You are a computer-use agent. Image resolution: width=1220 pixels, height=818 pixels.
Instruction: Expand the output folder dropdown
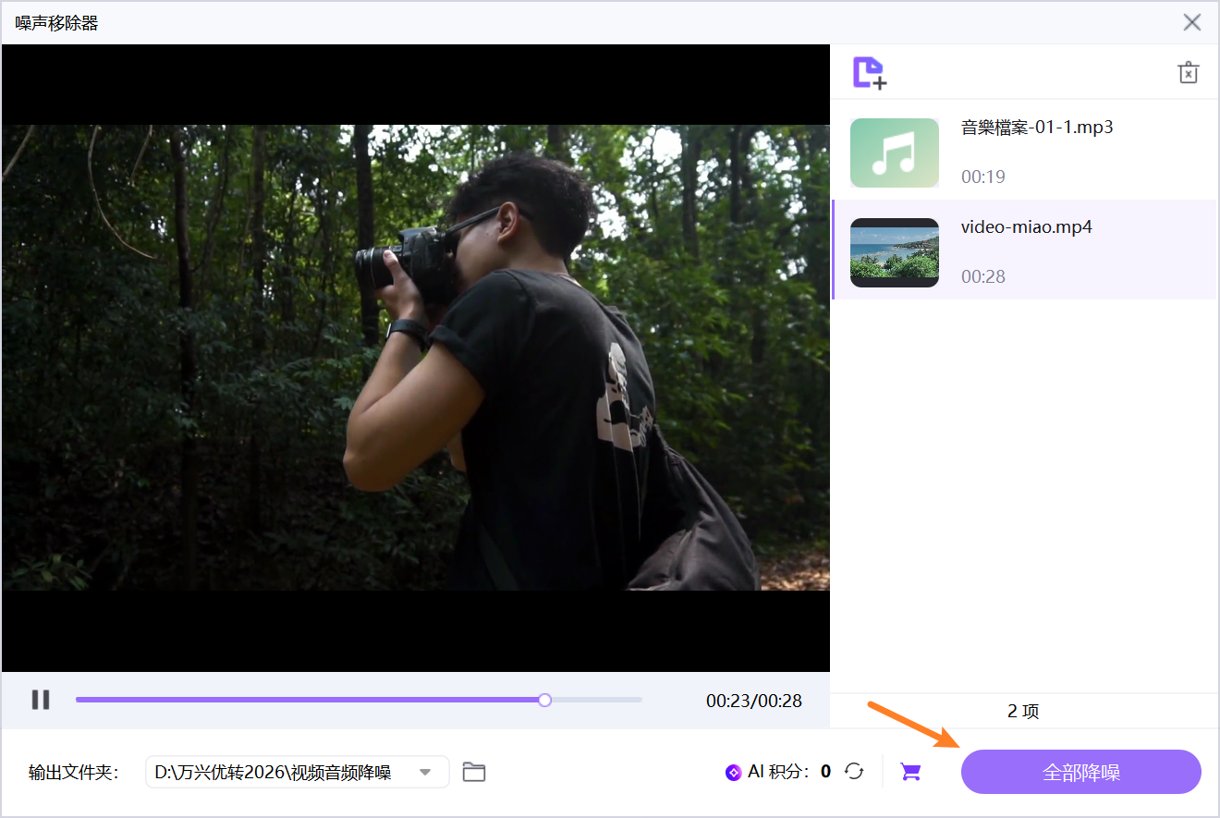(x=426, y=771)
